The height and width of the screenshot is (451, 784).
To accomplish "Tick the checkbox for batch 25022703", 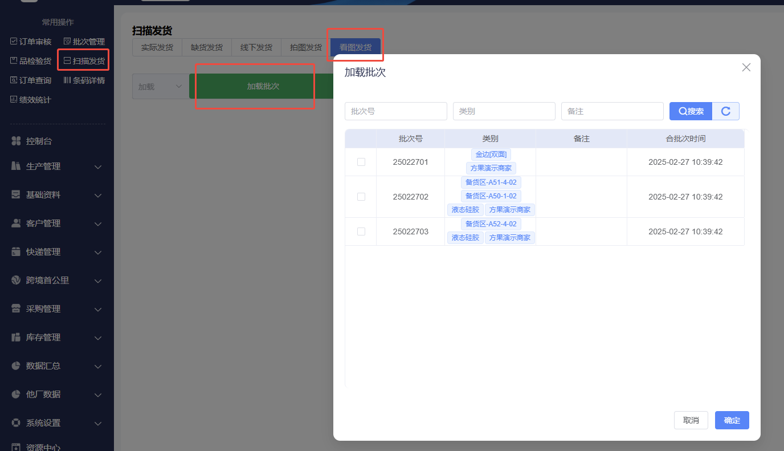I will 361,231.
